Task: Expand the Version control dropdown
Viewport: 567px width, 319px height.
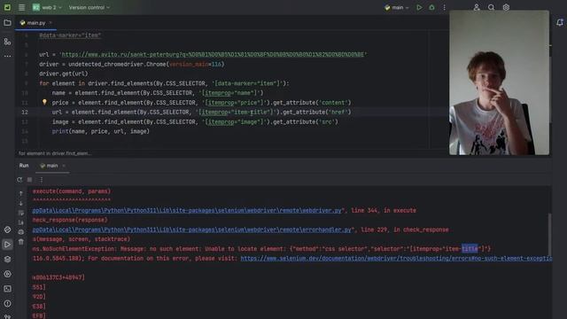Action: [x=89, y=7]
